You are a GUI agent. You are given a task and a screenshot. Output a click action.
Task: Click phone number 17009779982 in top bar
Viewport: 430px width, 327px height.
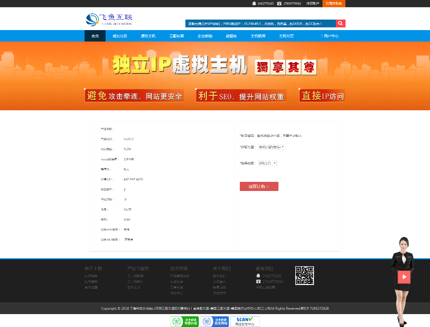click(x=292, y=3)
